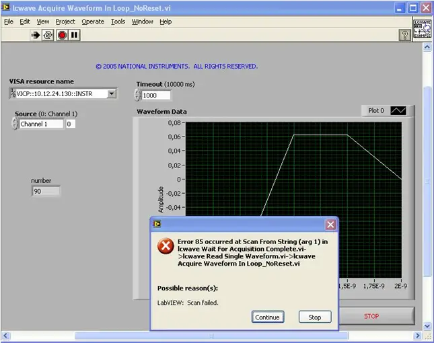Click the VISA I/O icon in resource field
Image resolution: width=434 pixels, height=343 pixels.
(x=13, y=93)
